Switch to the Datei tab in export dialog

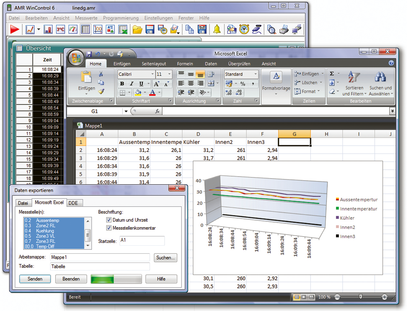coord(23,203)
